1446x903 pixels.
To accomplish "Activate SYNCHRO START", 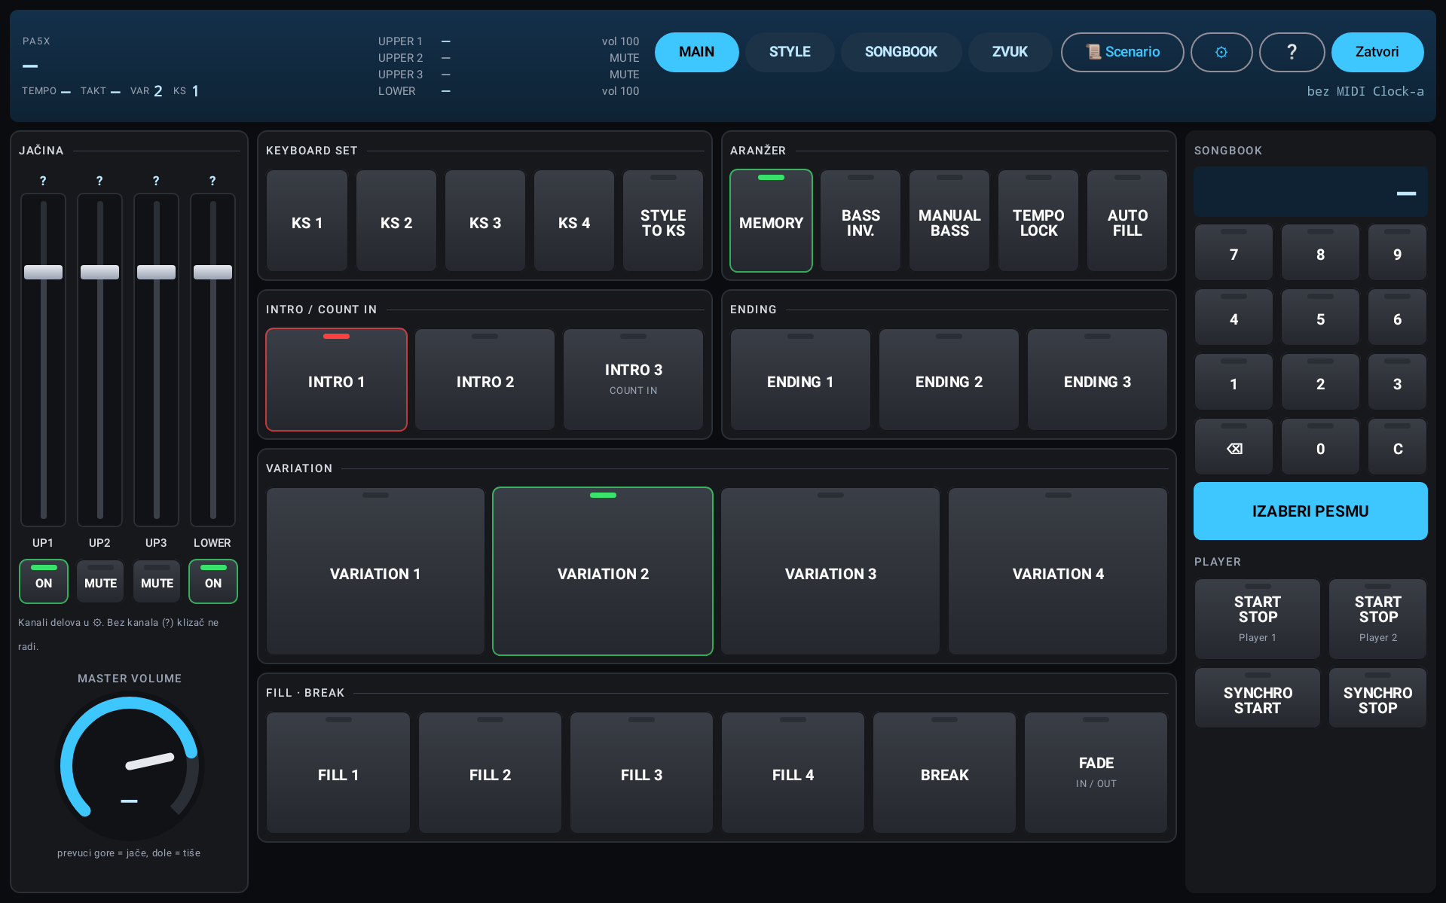I will click(1257, 697).
